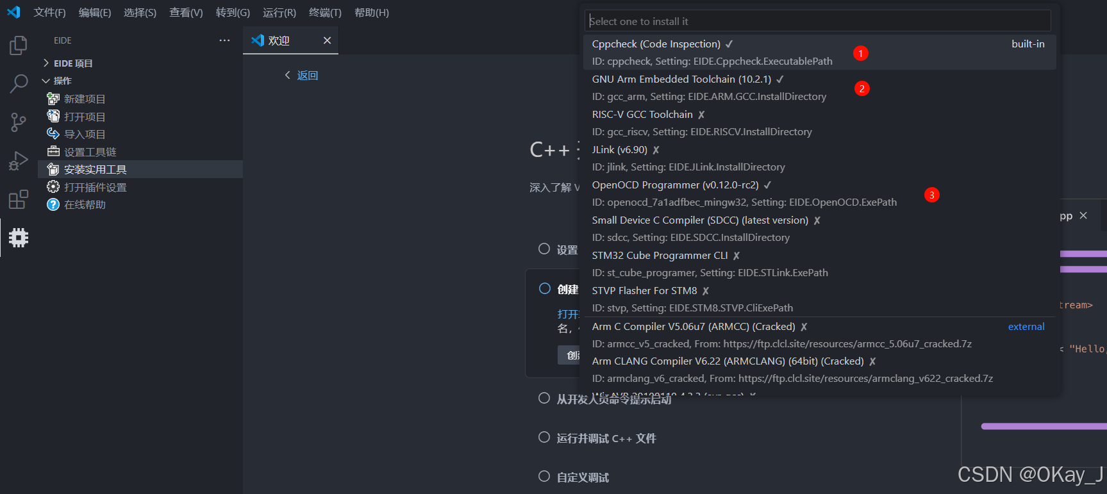Open the 查看(V) menu
Viewport: 1107px width, 494px height.
(x=186, y=13)
